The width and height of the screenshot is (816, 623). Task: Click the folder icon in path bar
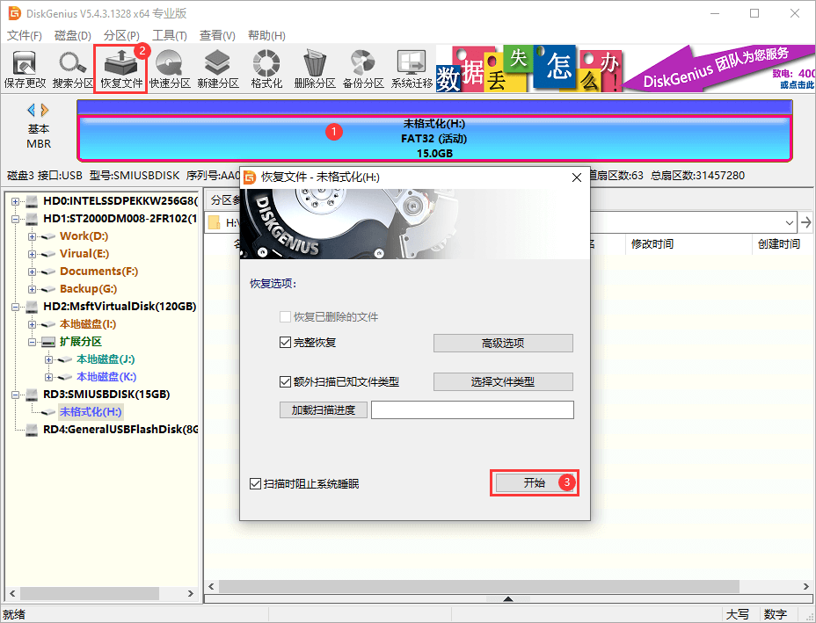pyautogui.click(x=214, y=223)
